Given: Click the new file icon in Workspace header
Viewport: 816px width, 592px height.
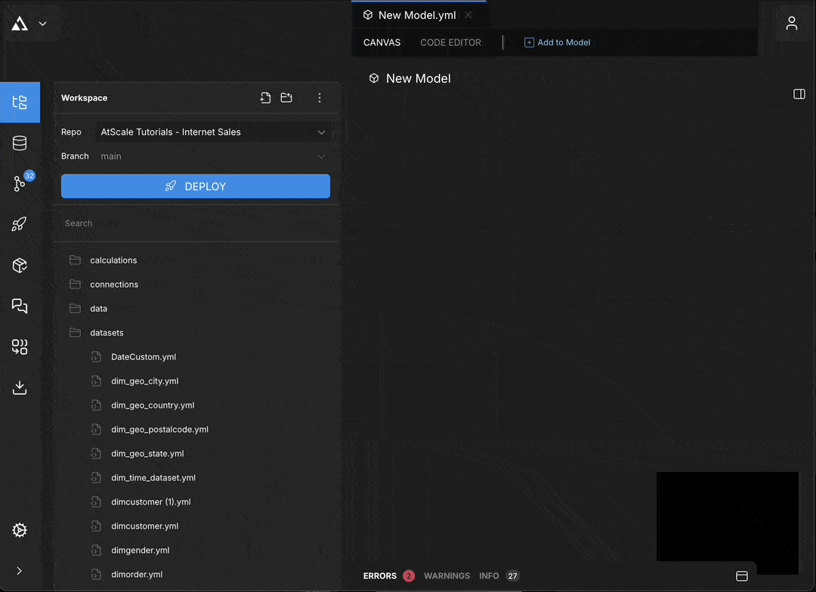Looking at the screenshot, I should pyautogui.click(x=265, y=98).
